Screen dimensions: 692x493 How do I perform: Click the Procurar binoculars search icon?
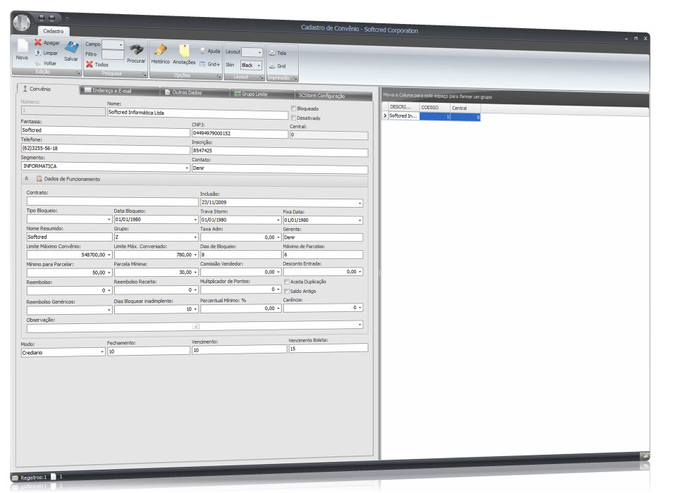[x=136, y=50]
